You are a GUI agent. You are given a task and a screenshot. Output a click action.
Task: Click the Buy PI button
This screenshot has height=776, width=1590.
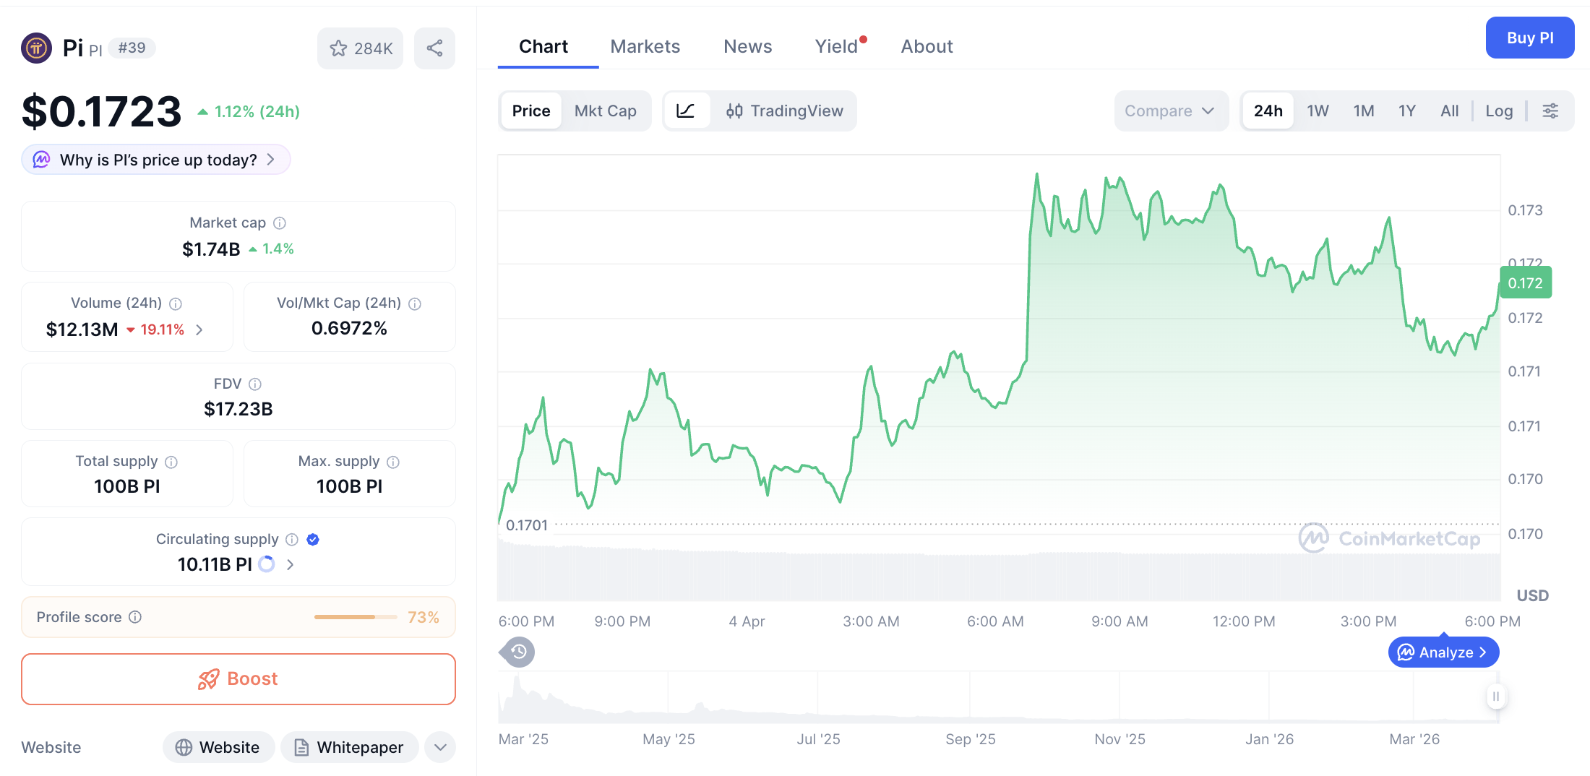click(1530, 38)
